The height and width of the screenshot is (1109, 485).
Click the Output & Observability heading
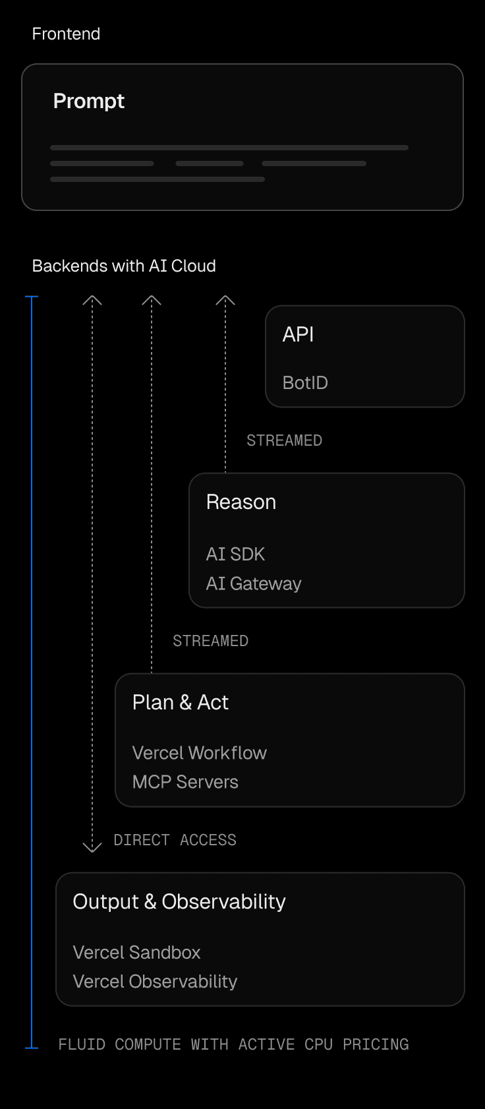tap(179, 902)
